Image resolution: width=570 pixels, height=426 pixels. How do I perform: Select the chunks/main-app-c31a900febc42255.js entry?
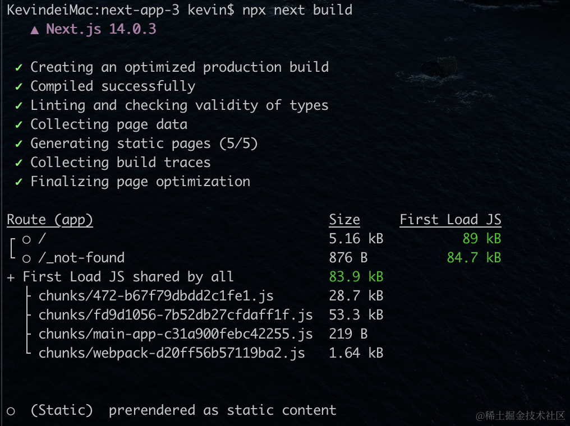[x=176, y=334]
